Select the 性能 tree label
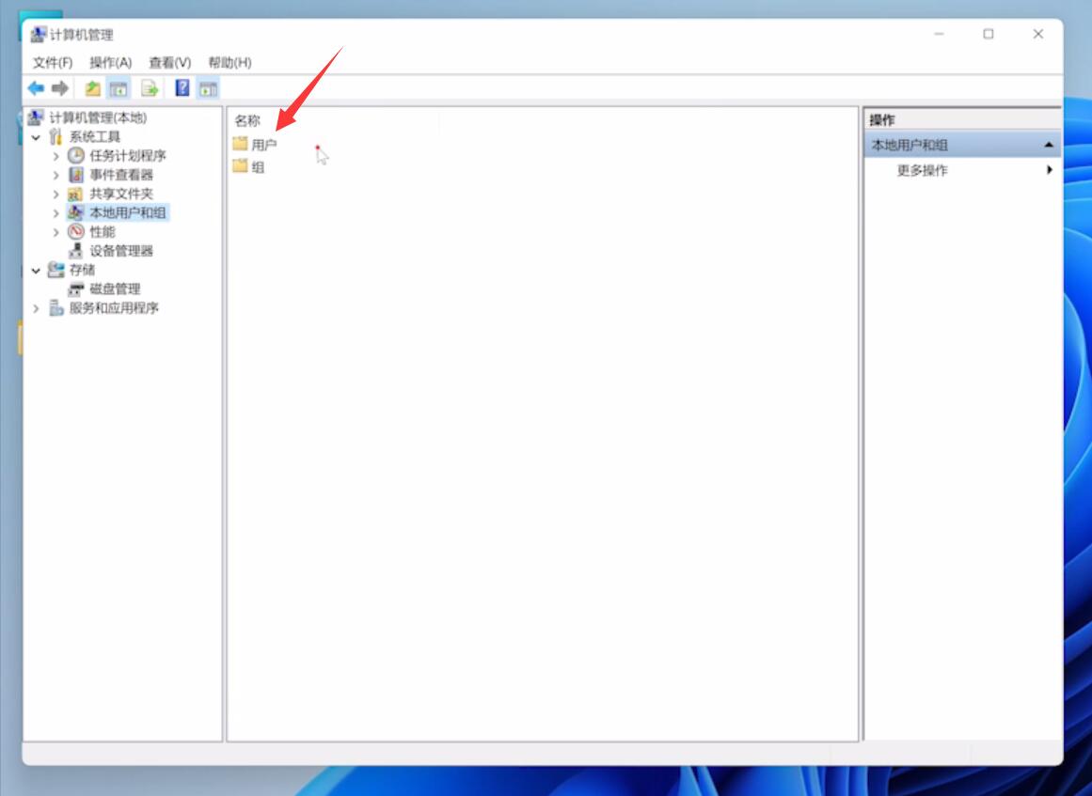 pyautogui.click(x=103, y=232)
